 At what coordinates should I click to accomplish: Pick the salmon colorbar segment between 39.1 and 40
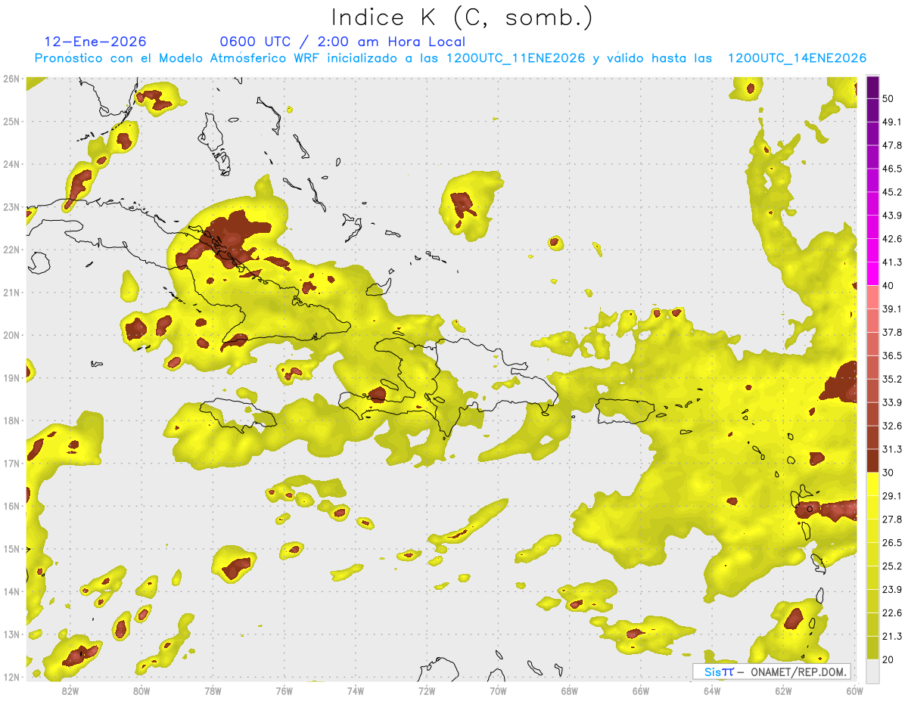[872, 296]
